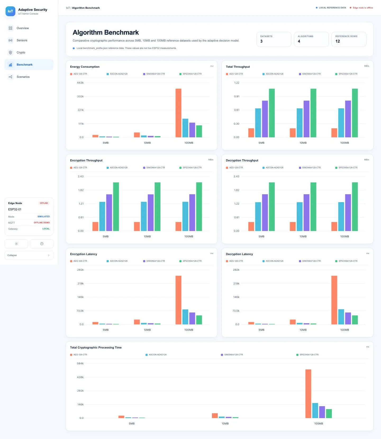The width and height of the screenshot is (381, 439).
Task: Toggle AES-128-CTR legend in Encryption Throughput
Action: coord(79,168)
